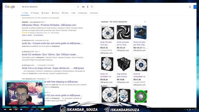Open Ferramentas options
The image size is (199, 112).
(94, 13)
